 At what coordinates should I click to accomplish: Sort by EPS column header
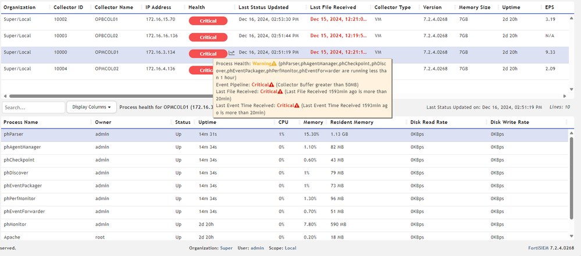550,8
